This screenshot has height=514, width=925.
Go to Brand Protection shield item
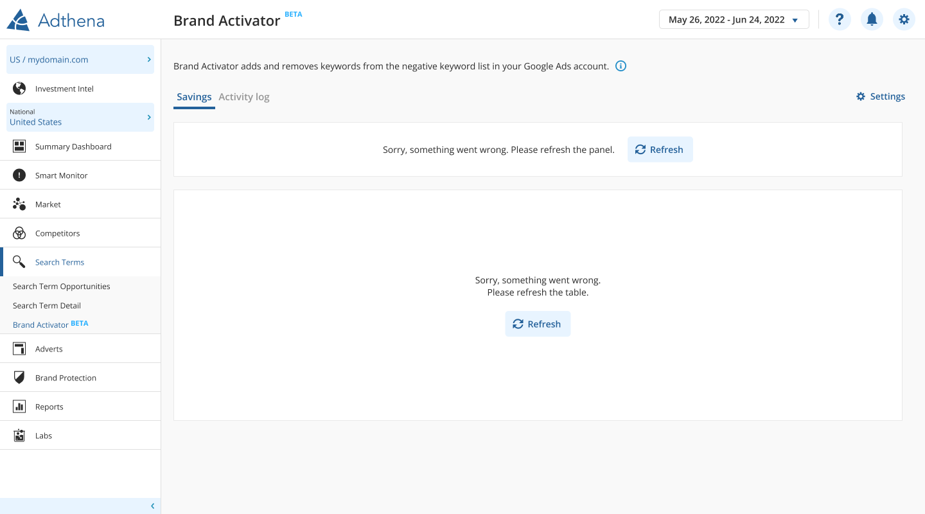66,378
